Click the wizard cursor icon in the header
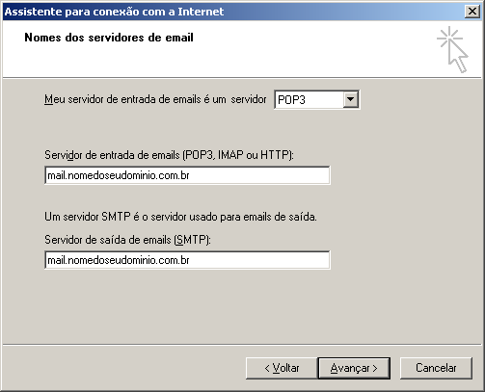The height and width of the screenshot is (392, 485). (x=452, y=49)
